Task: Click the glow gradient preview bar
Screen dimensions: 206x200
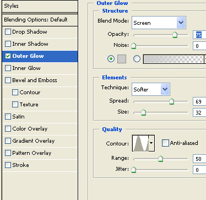Action: coord(174,60)
